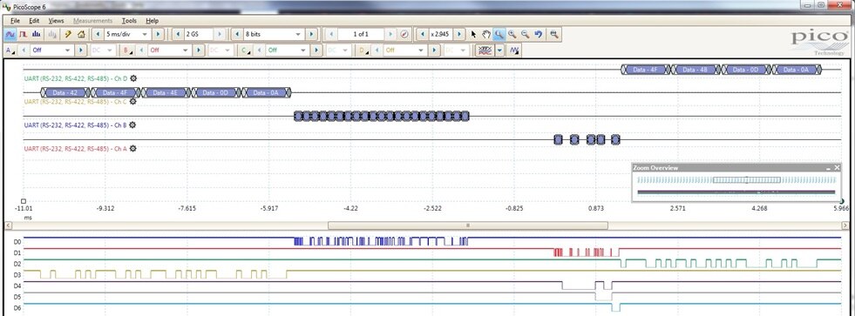Increase zoom factor right of x 2.945

[x=459, y=34]
